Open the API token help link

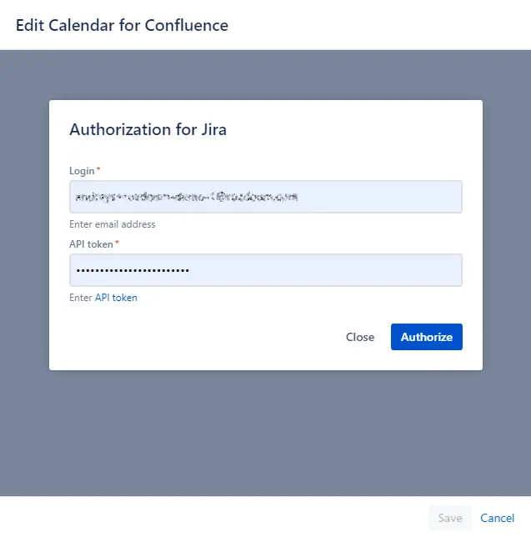(x=116, y=298)
